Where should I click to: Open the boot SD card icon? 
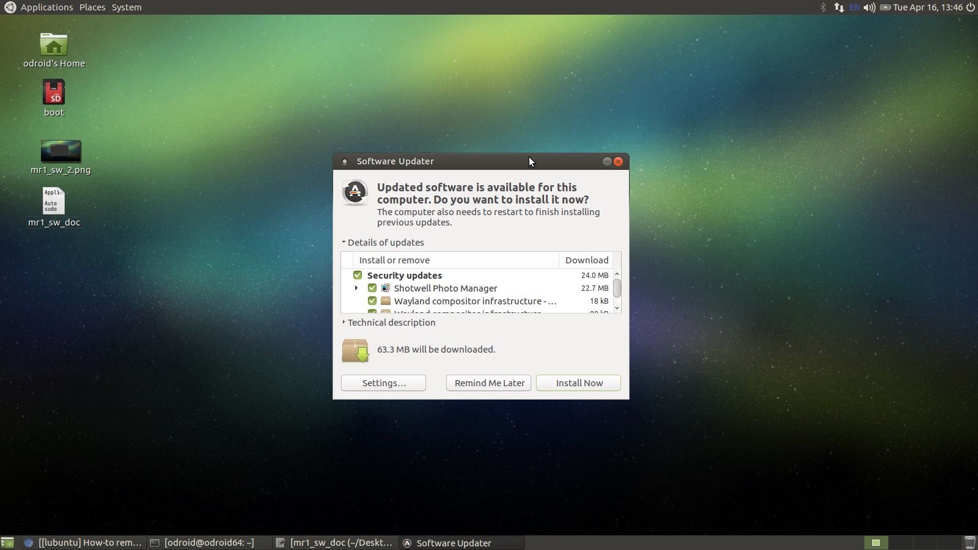(x=54, y=93)
